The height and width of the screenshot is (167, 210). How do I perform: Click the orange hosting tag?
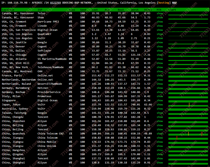point(164,3)
